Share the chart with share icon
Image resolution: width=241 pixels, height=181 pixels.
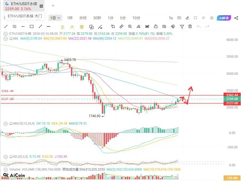(236, 18)
